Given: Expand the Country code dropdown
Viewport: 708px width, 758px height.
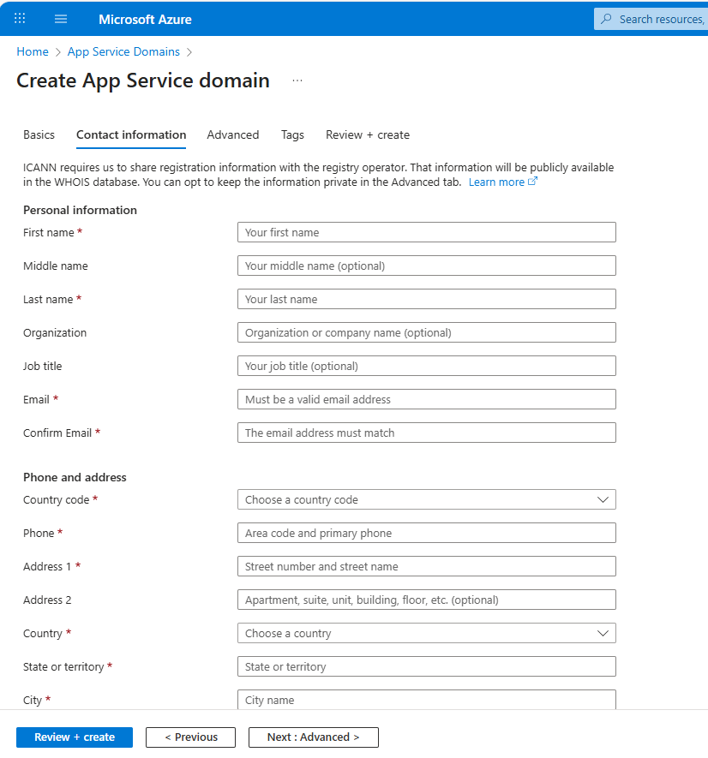Looking at the screenshot, I should [x=426, y=499].
